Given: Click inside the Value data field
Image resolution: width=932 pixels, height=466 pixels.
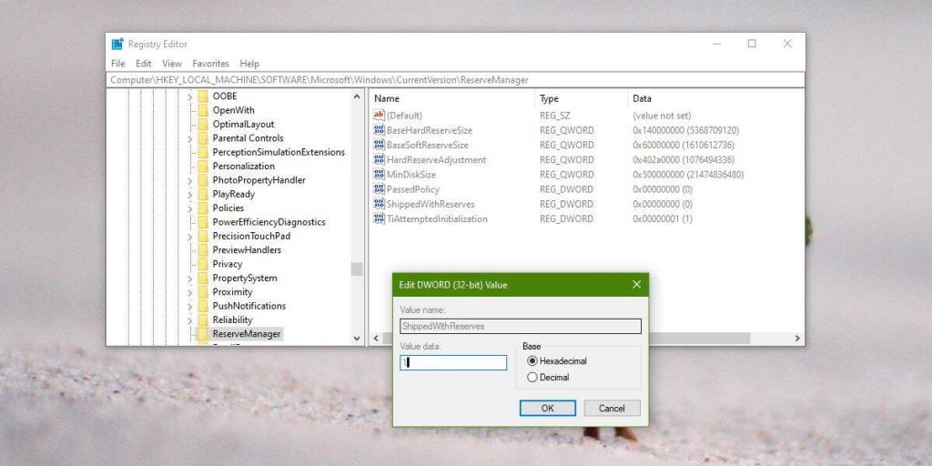Looking at the screenshot, I should (453, 362).
